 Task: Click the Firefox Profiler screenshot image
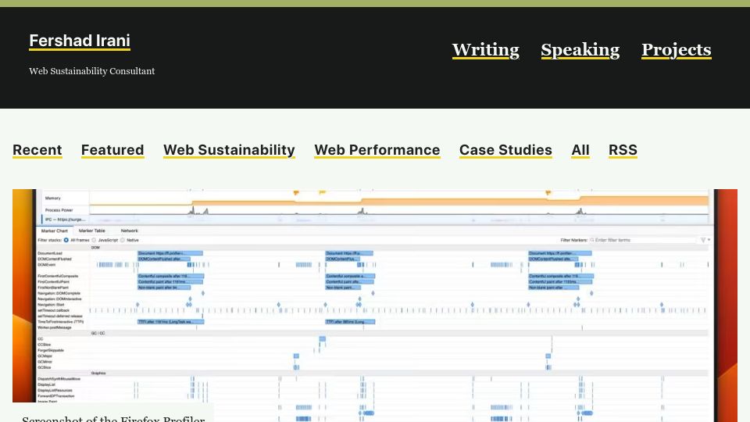click(375, 306)
